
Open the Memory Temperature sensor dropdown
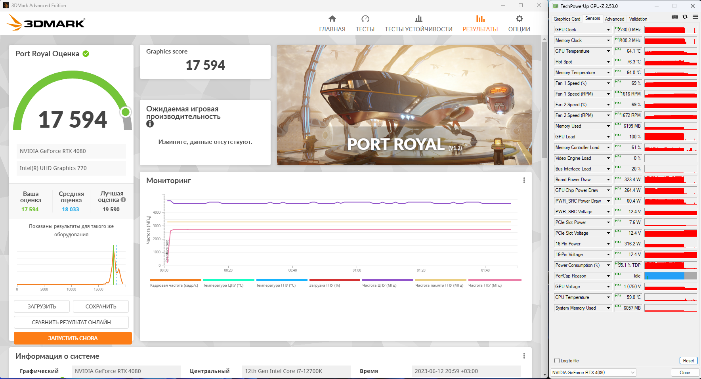click(x=608, y=73)
